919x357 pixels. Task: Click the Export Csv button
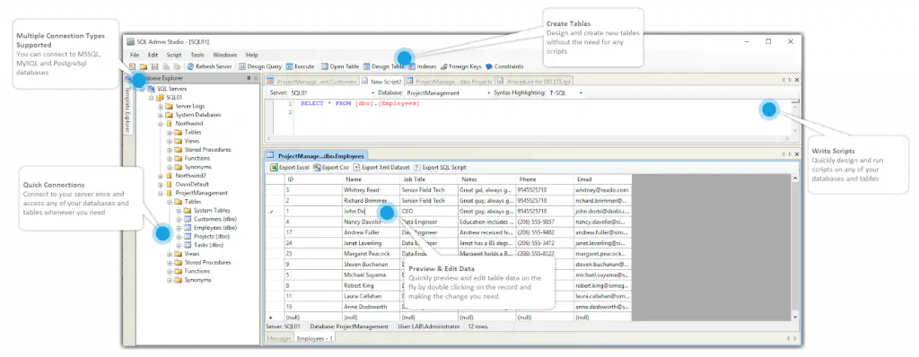pos(331,167)
